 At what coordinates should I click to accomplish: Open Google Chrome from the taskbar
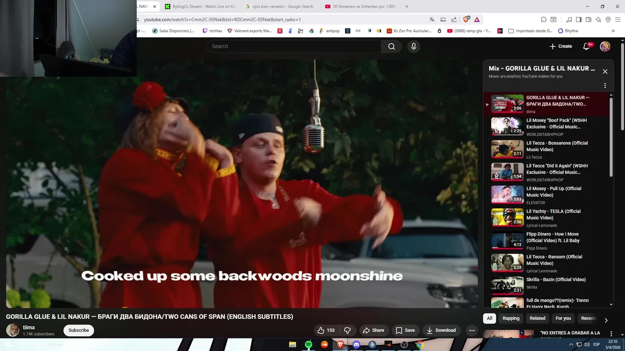click(x=420, y=345)
